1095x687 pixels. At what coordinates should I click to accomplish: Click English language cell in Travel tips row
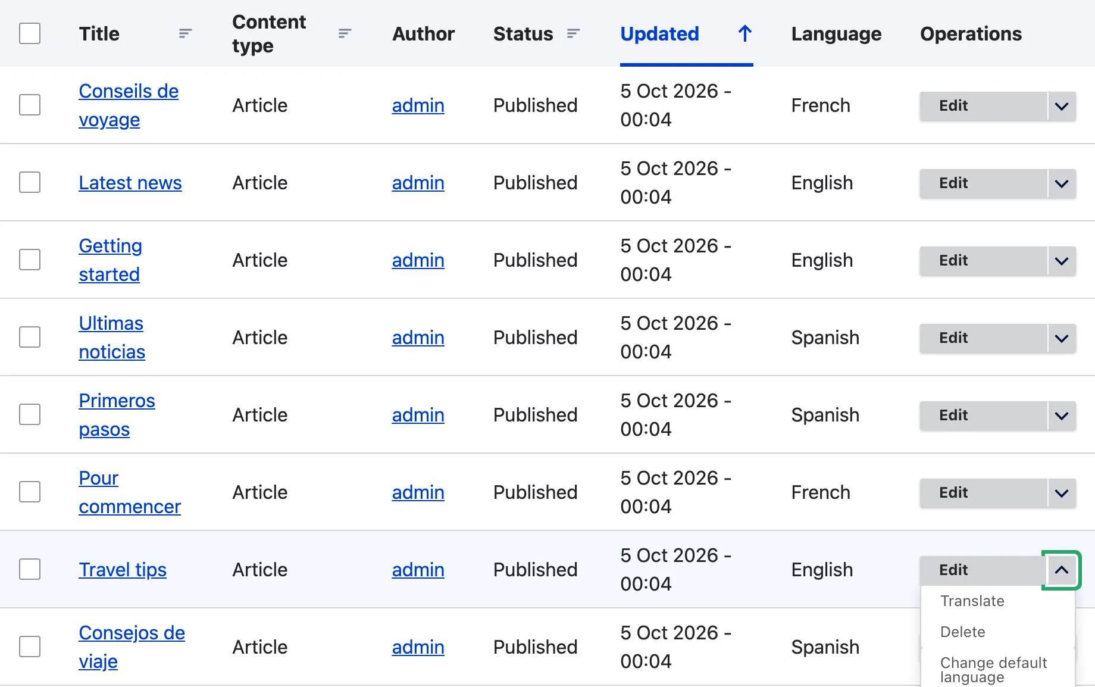(822, 570)
